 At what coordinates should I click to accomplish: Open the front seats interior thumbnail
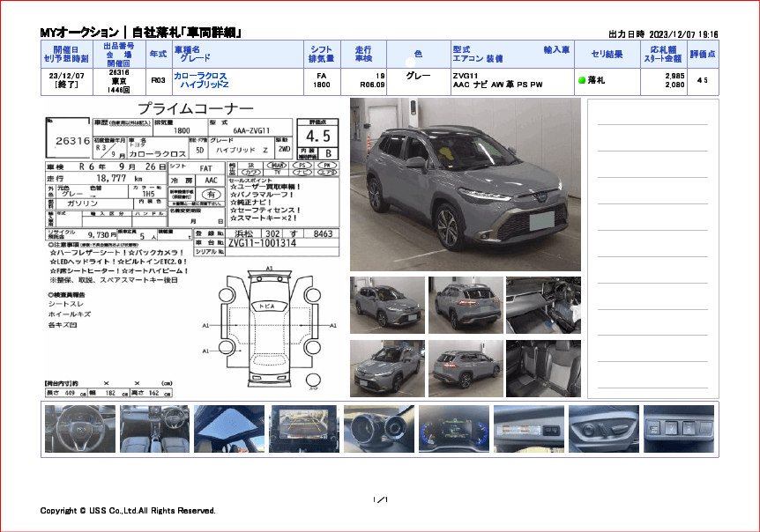(154, 429)
